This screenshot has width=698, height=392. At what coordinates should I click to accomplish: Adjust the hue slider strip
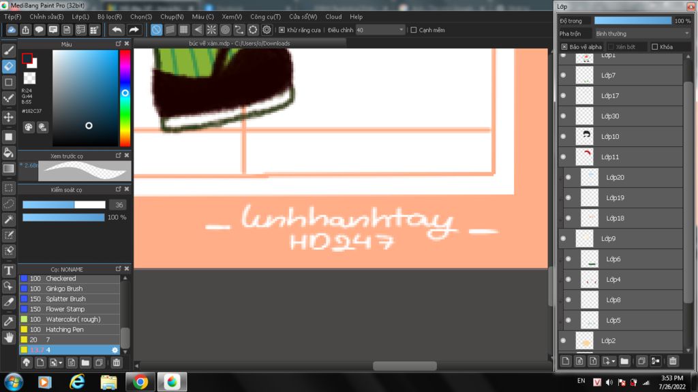pyautogui.click(x=125, y=98)
